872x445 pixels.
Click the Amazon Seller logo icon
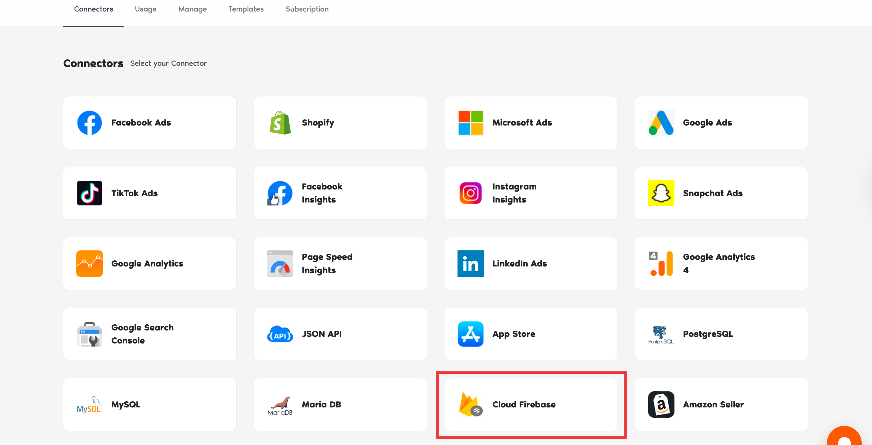pos(661,404)
